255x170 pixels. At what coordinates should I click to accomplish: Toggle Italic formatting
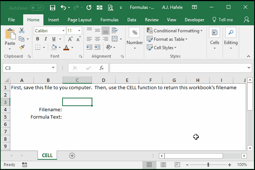[x=46, y=39]
